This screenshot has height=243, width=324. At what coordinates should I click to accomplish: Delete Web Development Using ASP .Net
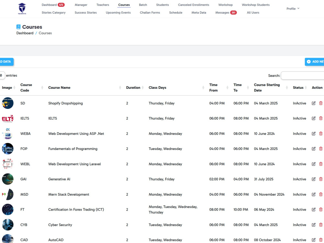(321, 133)
